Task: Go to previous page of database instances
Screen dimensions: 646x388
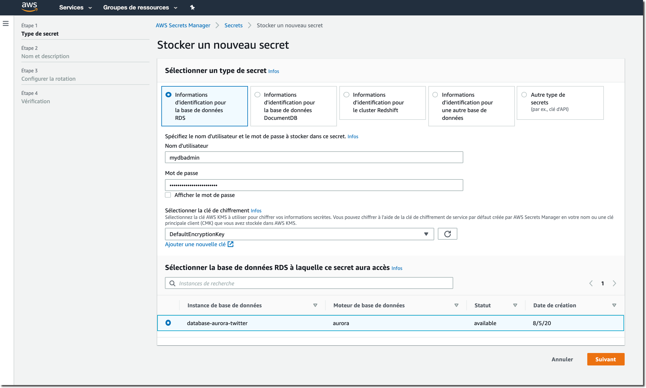Action: pyautogui.click(x=591, y=283)
